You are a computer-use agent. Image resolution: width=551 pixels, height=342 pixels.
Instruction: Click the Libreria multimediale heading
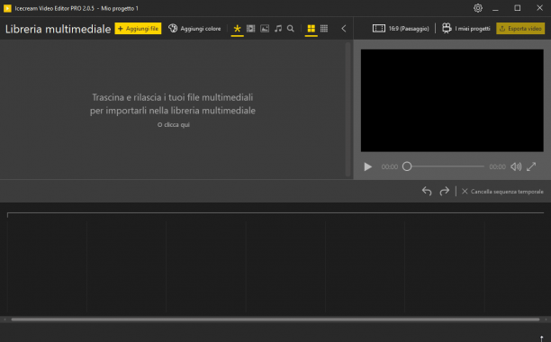(58, 29)
